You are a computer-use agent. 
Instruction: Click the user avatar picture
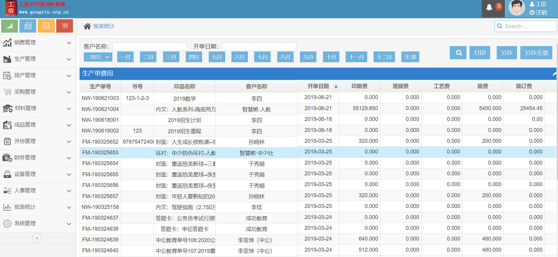(517, 8)
